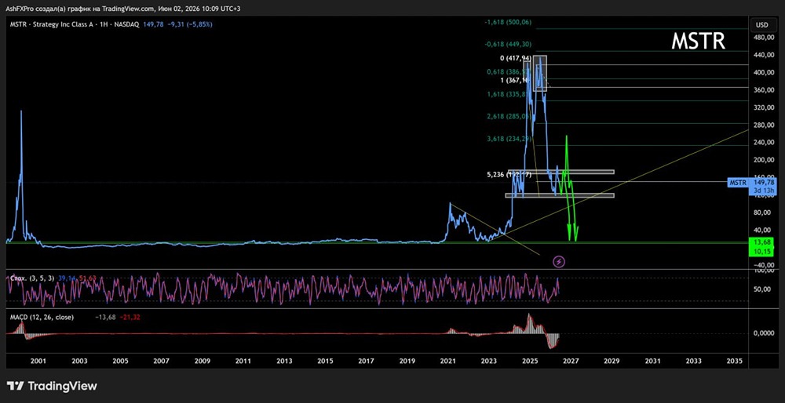The height and width of the screenshot is (403, 785).
Task: Click the 240,00 price scale label
Action: (x=762, y=143)
